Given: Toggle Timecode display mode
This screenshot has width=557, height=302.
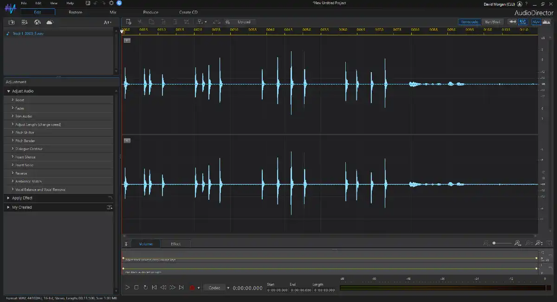Looking at the screenshot, I should point(469,21).
